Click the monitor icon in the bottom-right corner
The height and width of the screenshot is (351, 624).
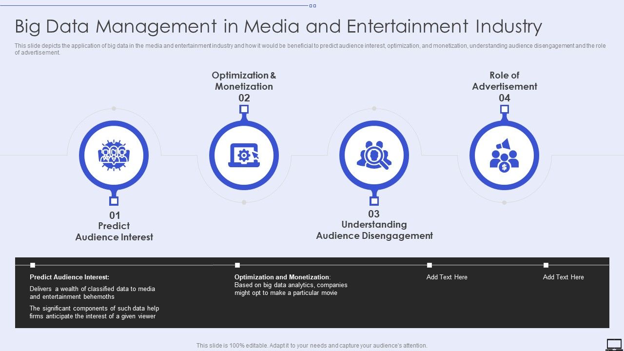(x=614, y=344)
